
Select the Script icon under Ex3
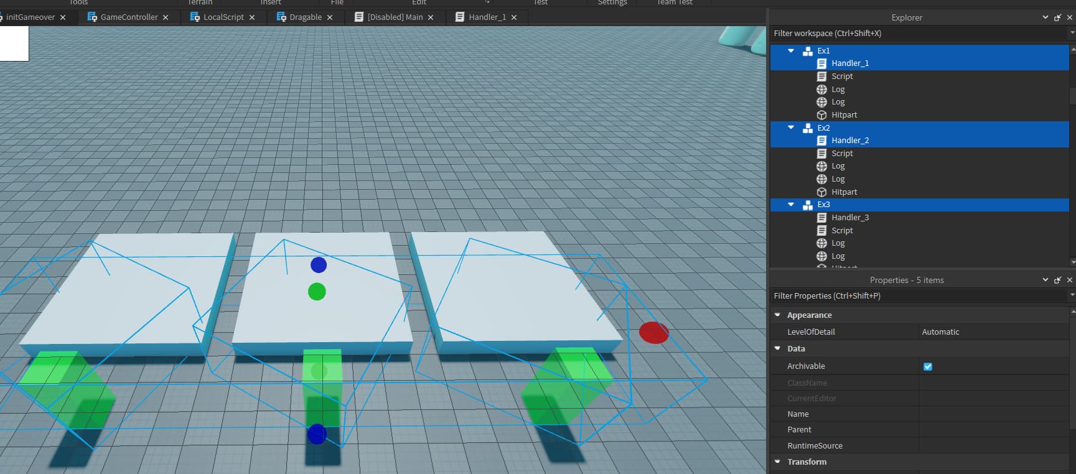click(x=821, y=231)
